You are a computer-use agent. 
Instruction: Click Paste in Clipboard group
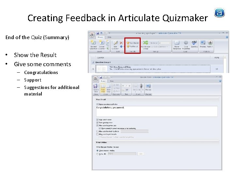[x=117, y=91]
